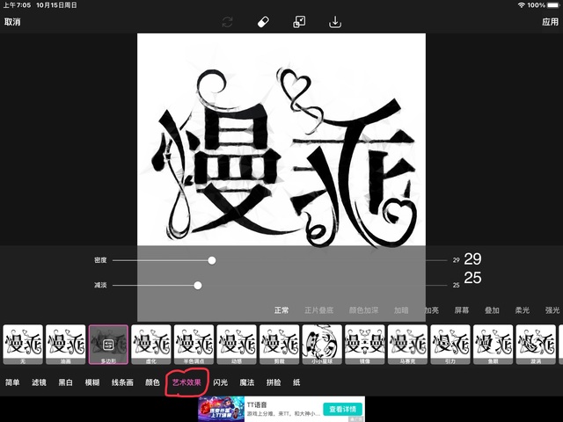Click the 密度 slider handle
This screenshot has width=563, height=422.
click(x=212, y=260)
